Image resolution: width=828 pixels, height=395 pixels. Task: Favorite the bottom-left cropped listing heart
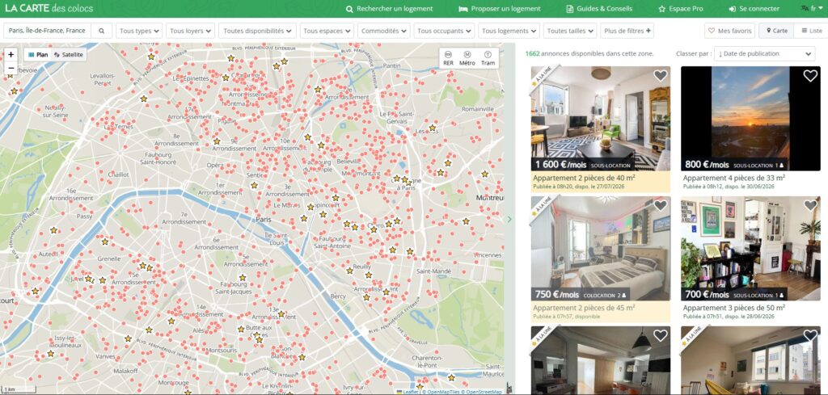pos(660,335)
